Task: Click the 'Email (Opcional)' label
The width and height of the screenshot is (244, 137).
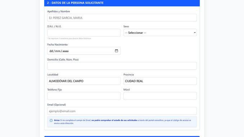Action: 57,105
